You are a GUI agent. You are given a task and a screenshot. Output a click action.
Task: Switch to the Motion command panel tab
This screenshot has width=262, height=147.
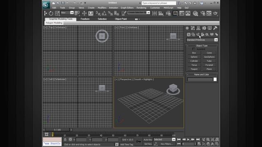pos(204,28)
